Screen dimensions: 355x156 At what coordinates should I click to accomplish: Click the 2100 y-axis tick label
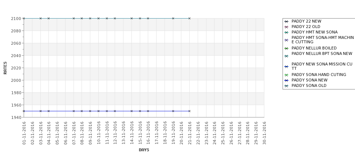coord(16,19)
